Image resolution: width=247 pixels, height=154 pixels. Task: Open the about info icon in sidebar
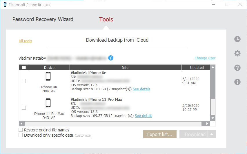click(237, 82)
